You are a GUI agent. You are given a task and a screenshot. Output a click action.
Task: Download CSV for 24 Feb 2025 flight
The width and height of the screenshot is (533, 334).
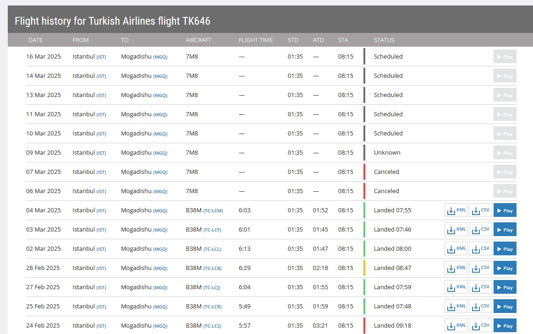coord(481,325)
